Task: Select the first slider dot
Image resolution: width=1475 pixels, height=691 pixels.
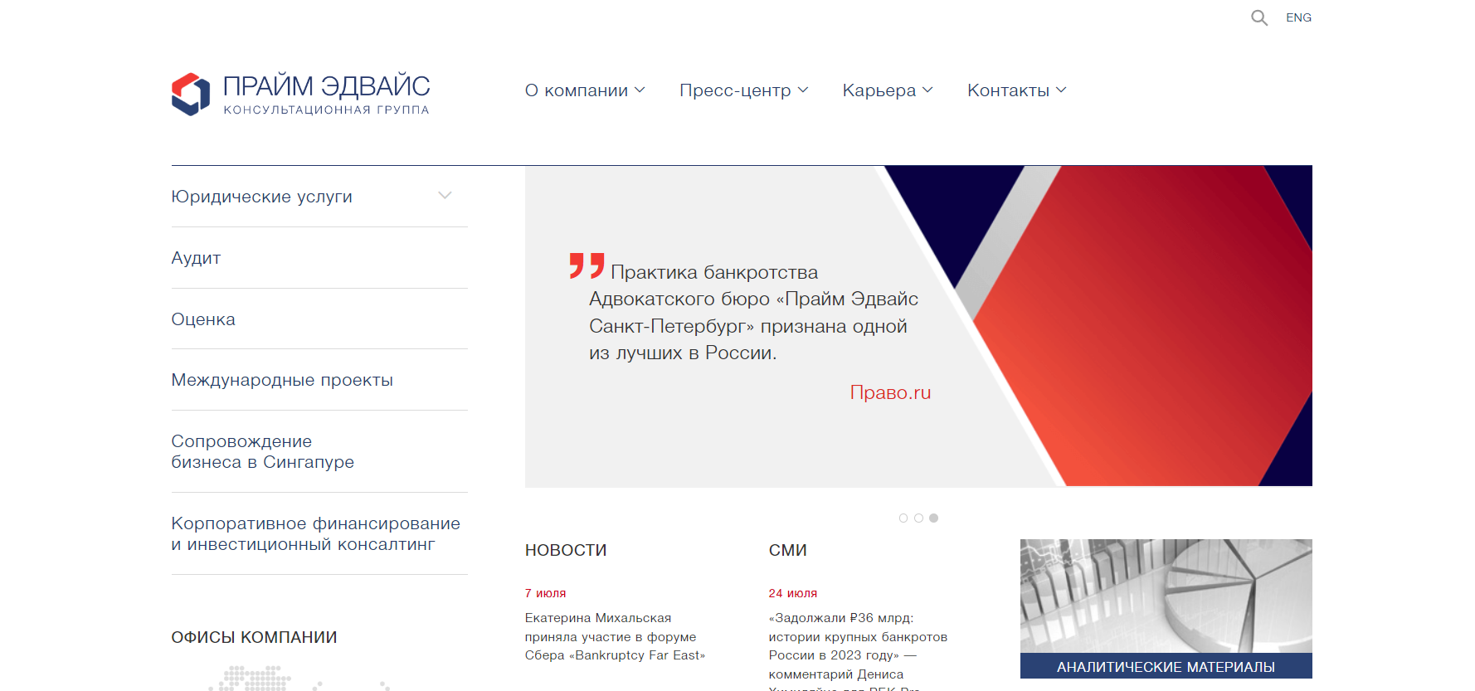Action: (903, 518)
